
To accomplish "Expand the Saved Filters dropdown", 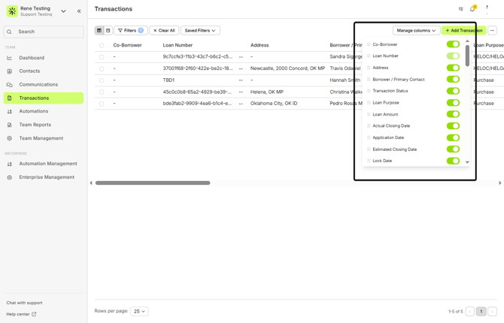I will click(x=200, y=31).
